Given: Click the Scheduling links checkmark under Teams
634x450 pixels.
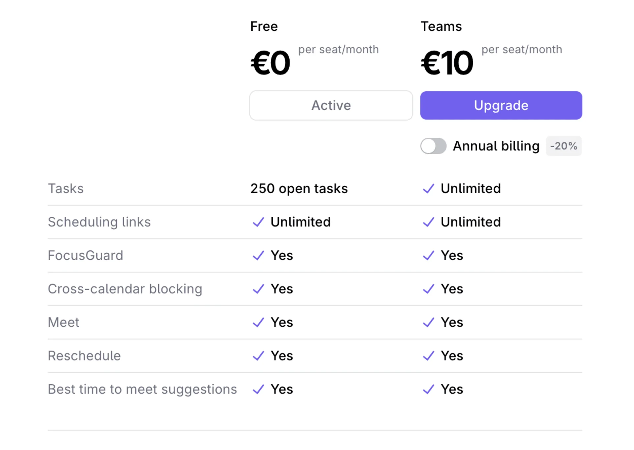Looking at the screenshot, I should (428, 222).
